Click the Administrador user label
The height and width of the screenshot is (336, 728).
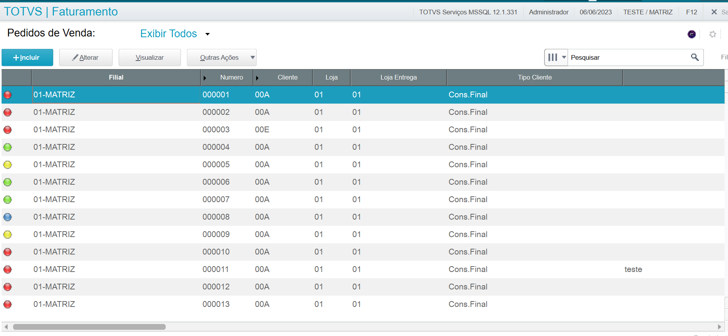(x=548, y=12)
